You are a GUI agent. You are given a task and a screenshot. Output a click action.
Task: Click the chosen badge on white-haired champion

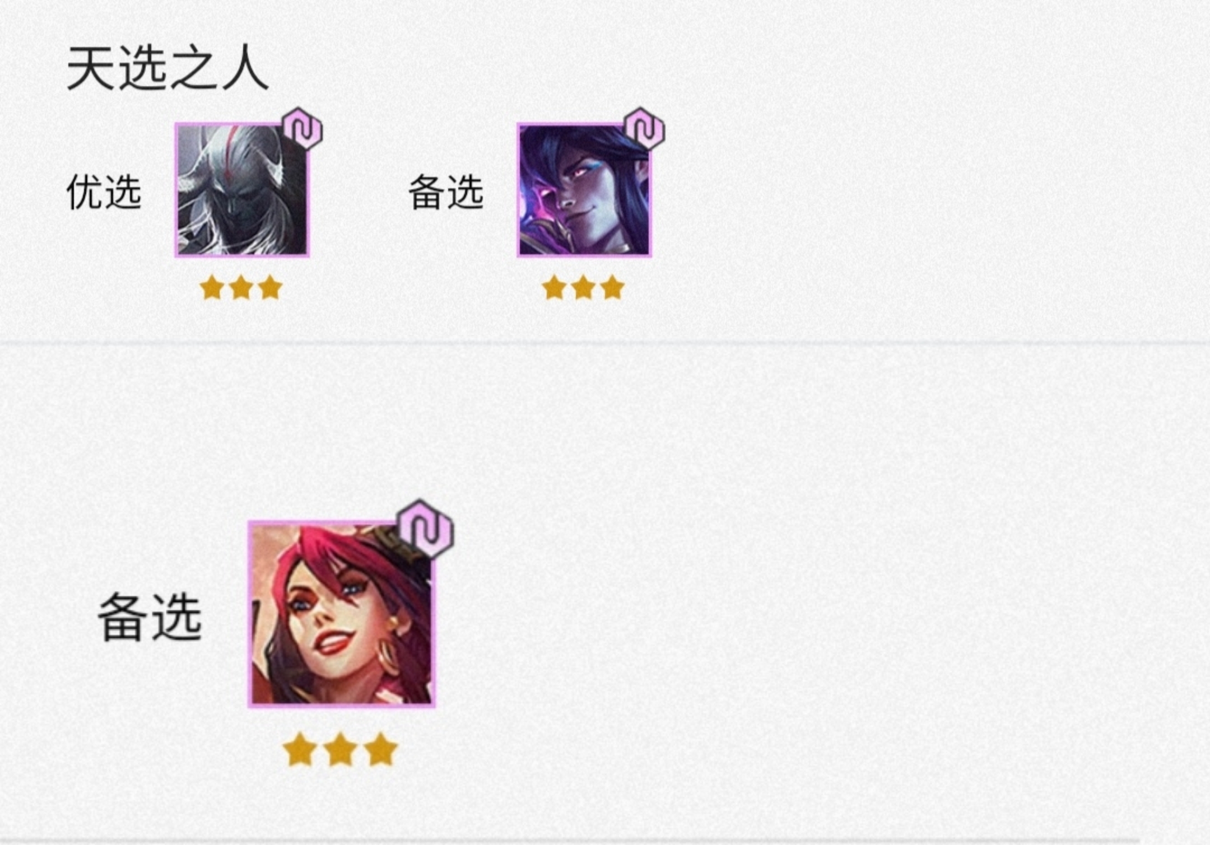302,129
